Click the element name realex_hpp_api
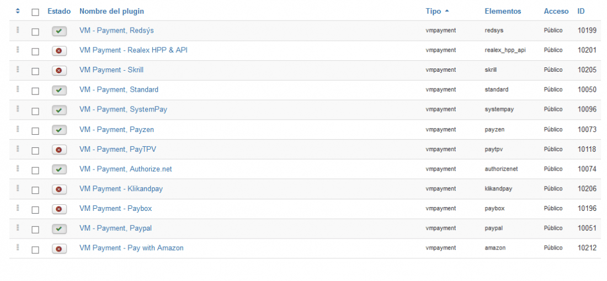Screen dimensions: 607x281 coord(505,50)
